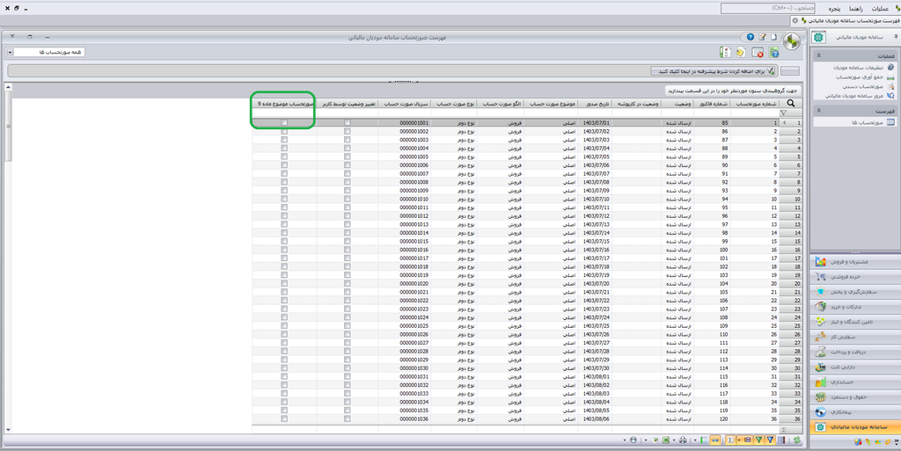
Task: Click the blank new document icon
Action: pos(774,37)
